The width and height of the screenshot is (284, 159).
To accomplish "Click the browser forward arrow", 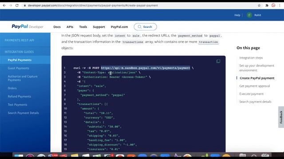I will (11, 5).
